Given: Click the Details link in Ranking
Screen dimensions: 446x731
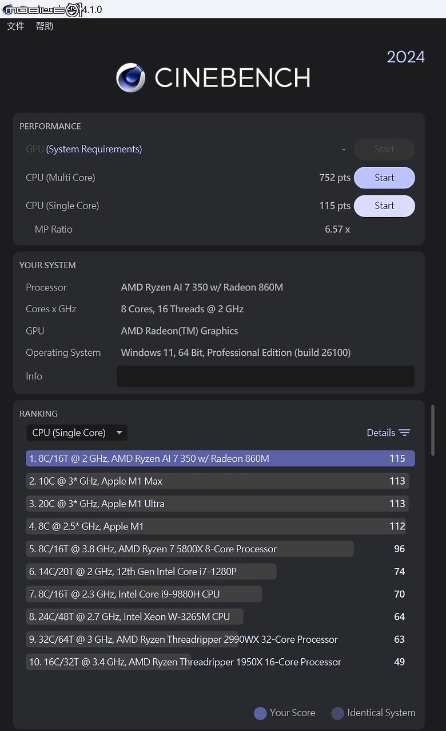Looking at the screenshot, I should 381,433.
